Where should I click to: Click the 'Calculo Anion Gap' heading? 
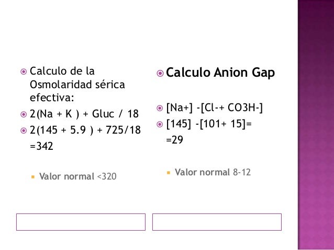[220, 73]
